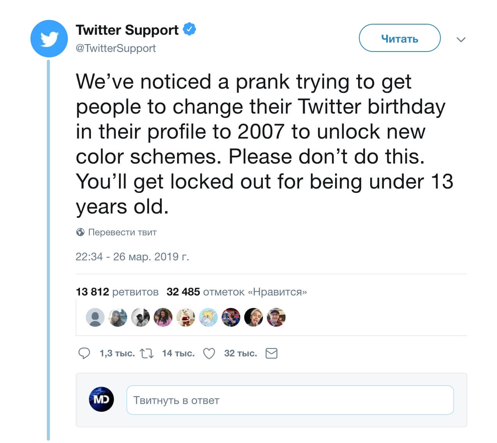Open the 32 485 отметок «Нравится» list

tap(236, 292)
